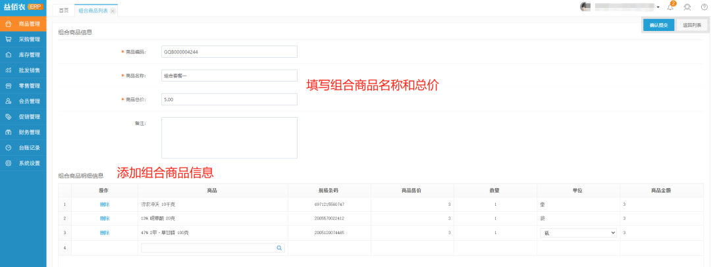The height and width of the screenshot is (267, 711).
Task: Switch to the 首页 tab
Action: tap(63, 11)
